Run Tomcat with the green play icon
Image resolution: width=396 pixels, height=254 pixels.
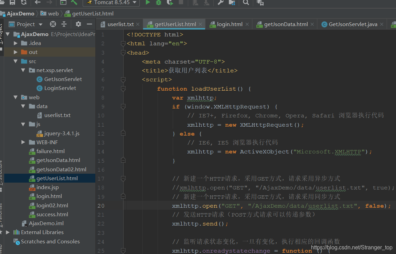tap(148, 2)
